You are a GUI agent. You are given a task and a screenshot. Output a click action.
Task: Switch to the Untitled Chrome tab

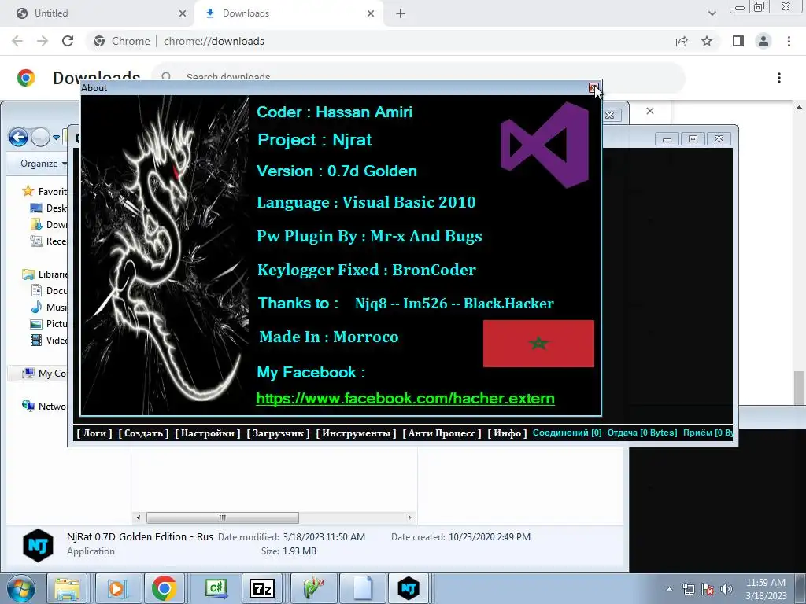pyautogui.click(x=98, y=13)
